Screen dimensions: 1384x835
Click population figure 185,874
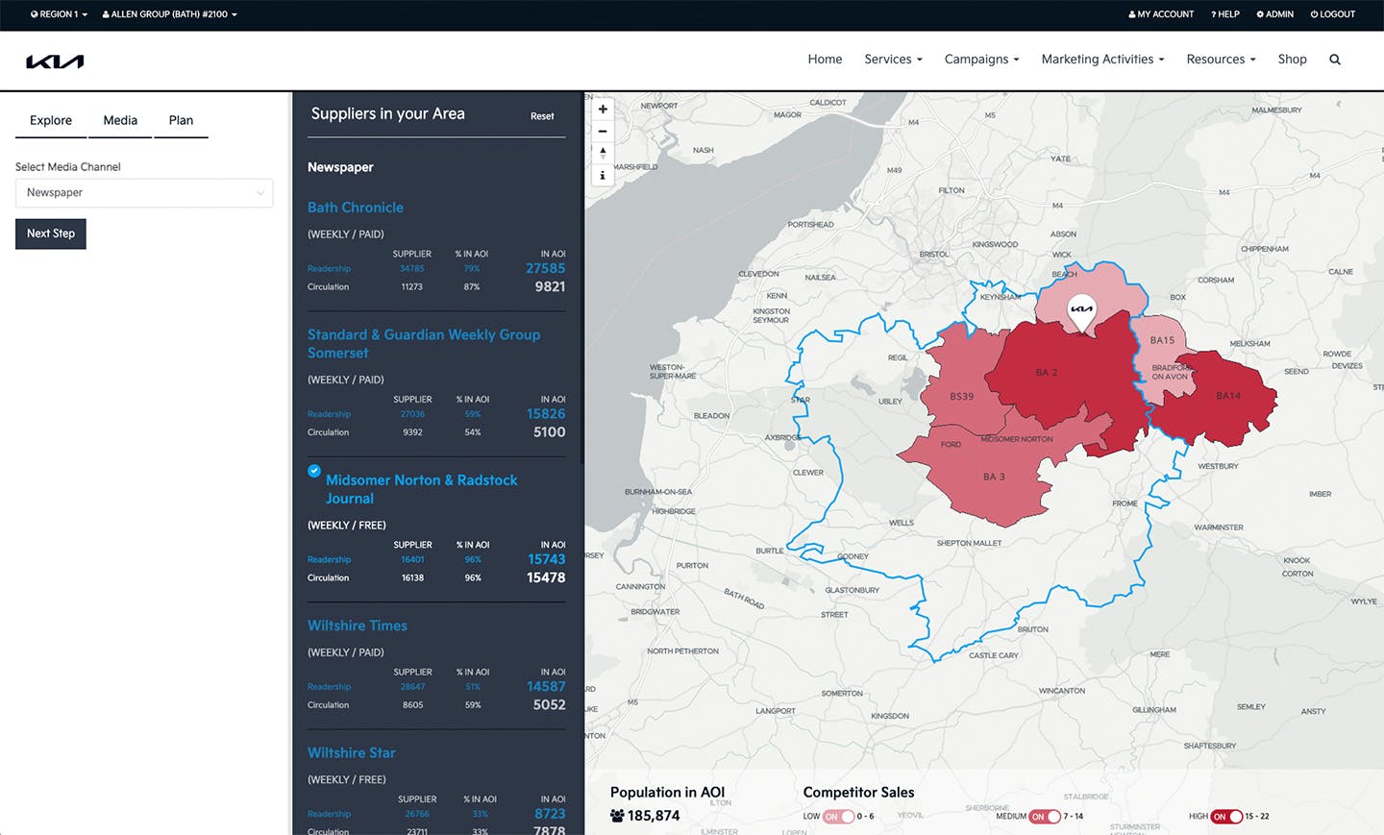tap(654, 816)
